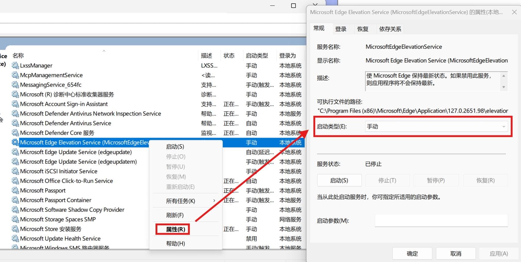Click gear icon of Microsoft Defender Antivirus Service
521x262 pixels.
pos(15,123)
